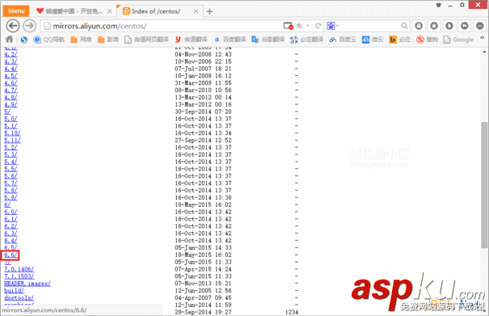Open the 6.5/ directory link

(11, 247)
